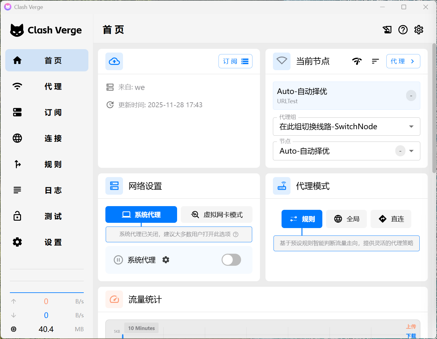Screen dimensions: 437x339
Task: Click the help icon in system proxy hint
Action: 235,234
